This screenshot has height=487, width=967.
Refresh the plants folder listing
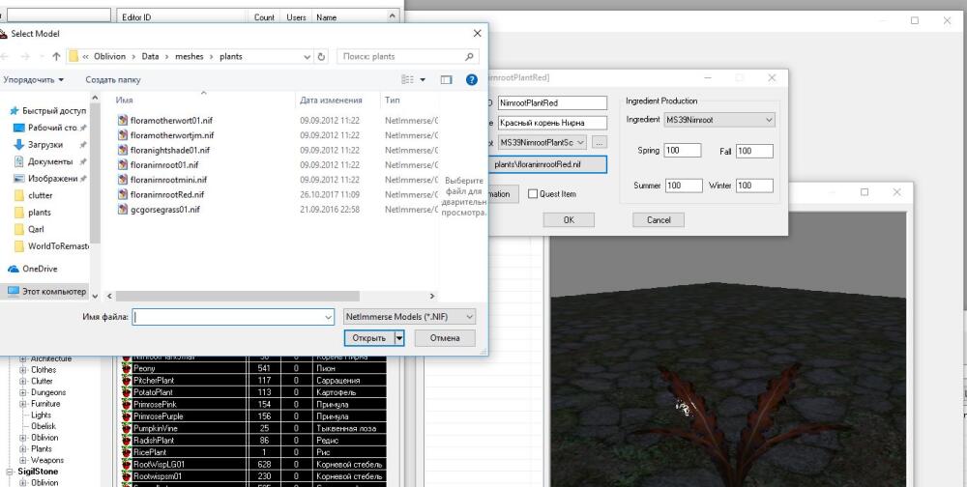[x=321, y=56]
